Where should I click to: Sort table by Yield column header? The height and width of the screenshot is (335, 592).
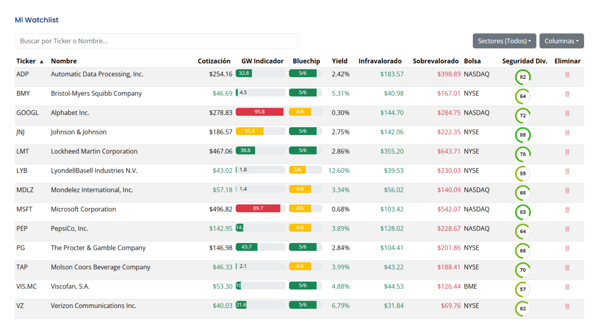[x=339, y=61]
